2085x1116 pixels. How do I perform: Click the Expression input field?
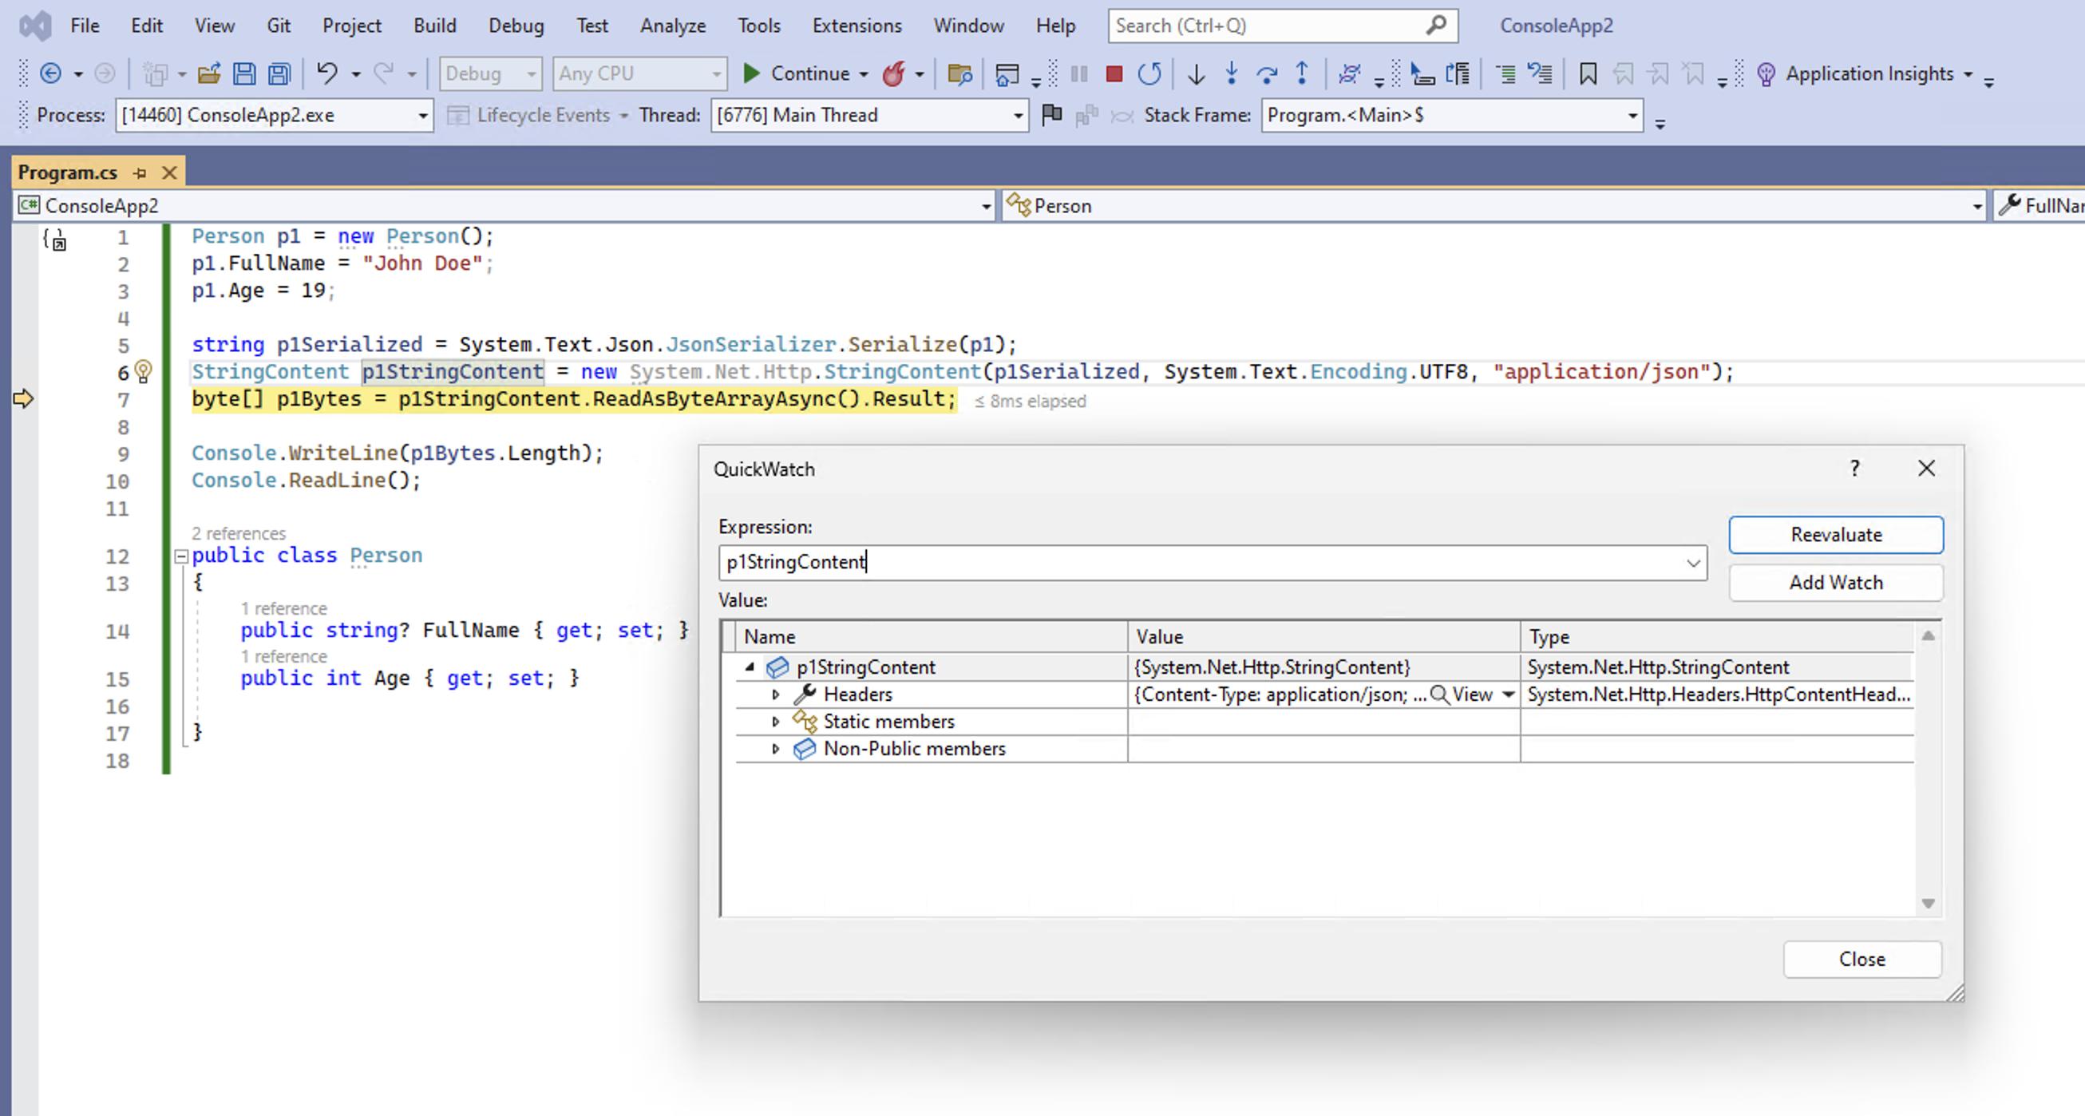[1209, 561]
